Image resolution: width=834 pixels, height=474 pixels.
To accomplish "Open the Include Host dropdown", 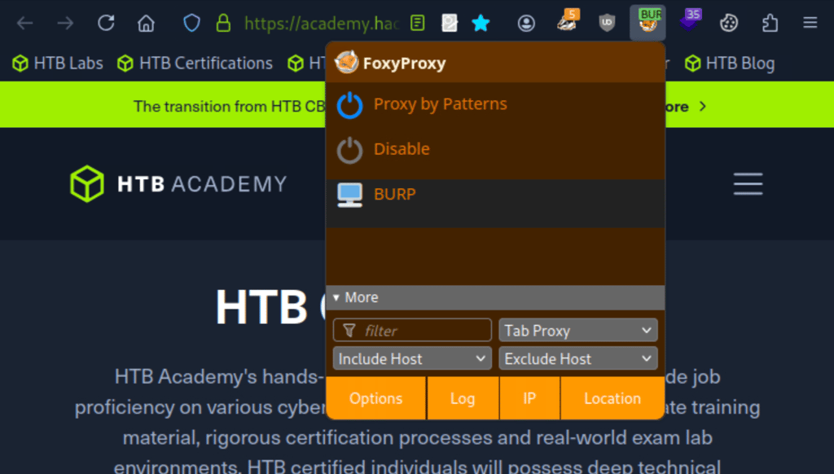I will [412, 358].
